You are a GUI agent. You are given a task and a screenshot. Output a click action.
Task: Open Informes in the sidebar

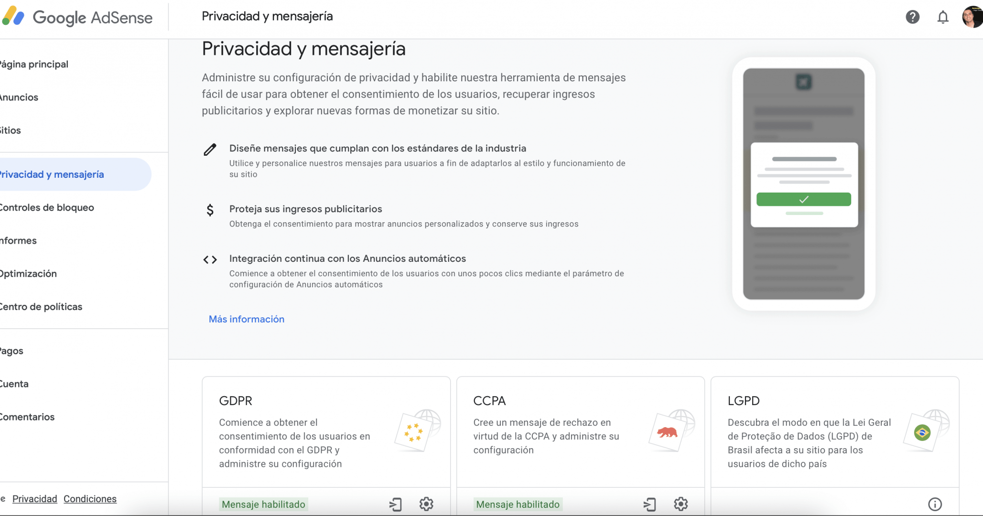tap(18, 240)
